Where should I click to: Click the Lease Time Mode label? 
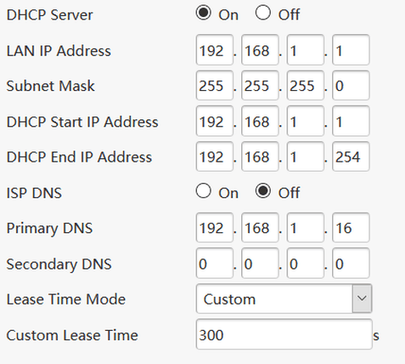click(x=66, y=299)
